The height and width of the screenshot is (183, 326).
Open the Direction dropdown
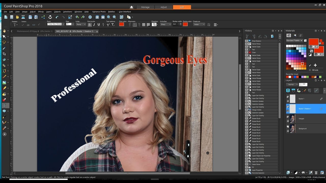155,25
